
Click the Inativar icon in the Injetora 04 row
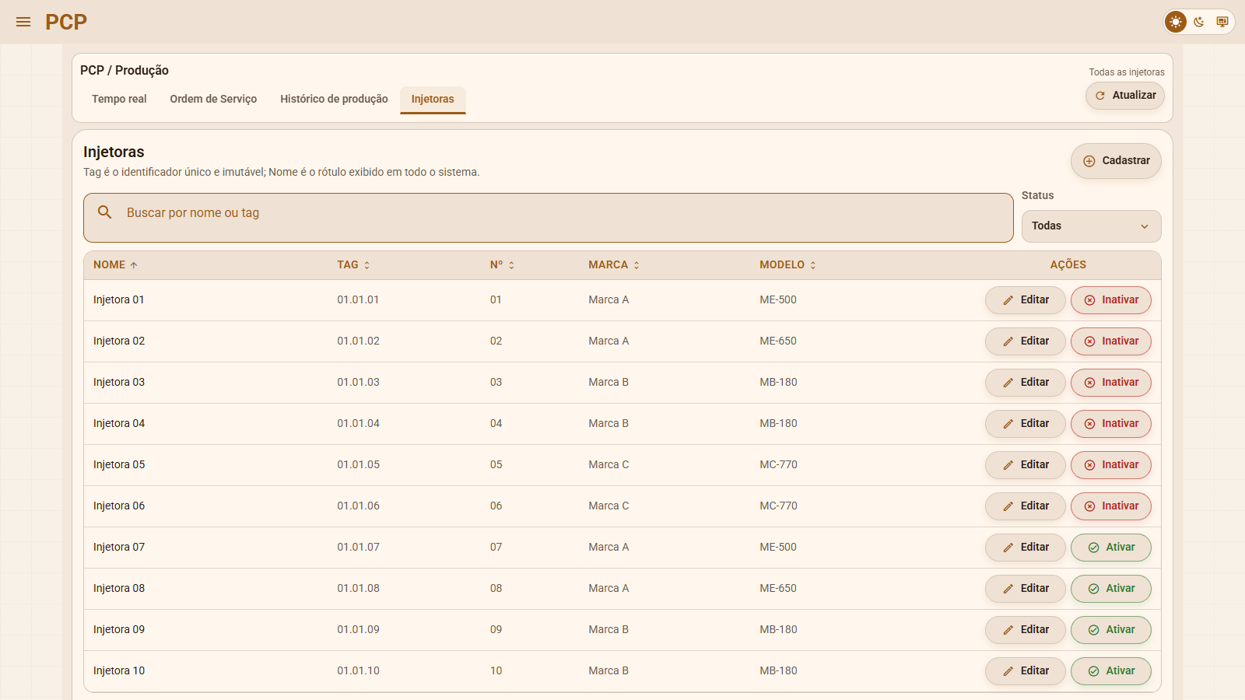pos(1089,424)
